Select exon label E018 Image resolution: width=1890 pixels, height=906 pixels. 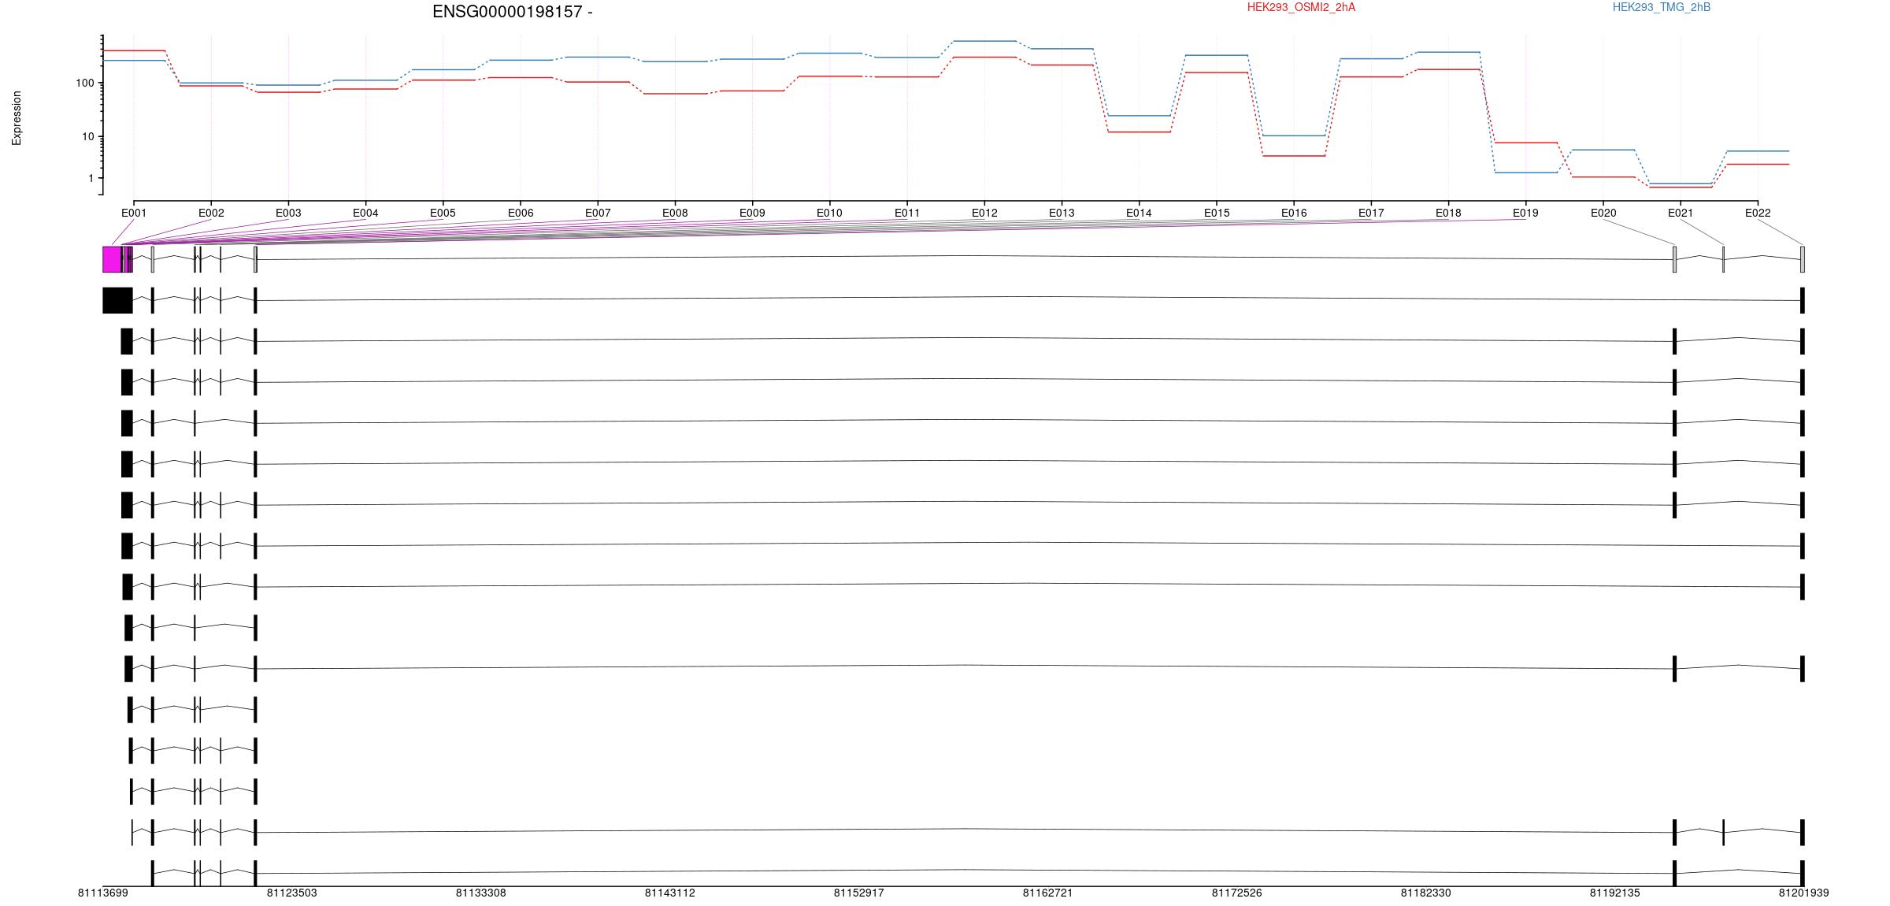point(1448,213)
